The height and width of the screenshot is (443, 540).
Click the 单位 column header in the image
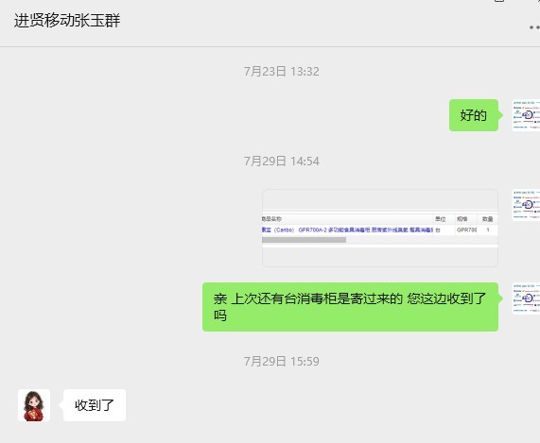click(x=440, y=219)
